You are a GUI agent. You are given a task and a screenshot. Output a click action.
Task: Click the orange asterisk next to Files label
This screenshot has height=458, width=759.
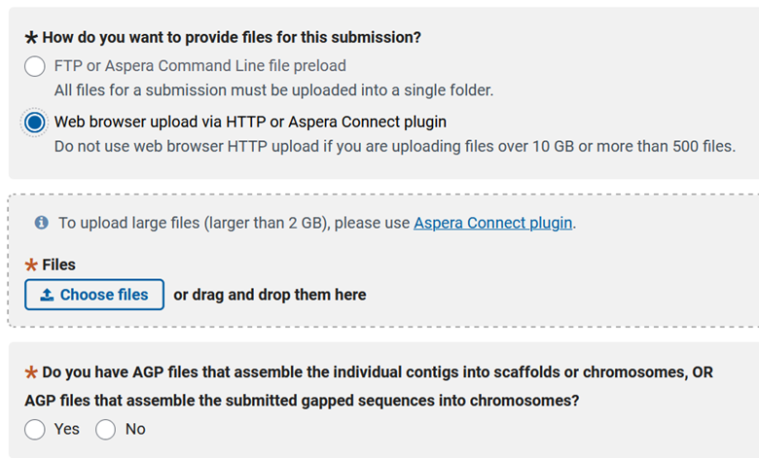(x=31, y=264)
